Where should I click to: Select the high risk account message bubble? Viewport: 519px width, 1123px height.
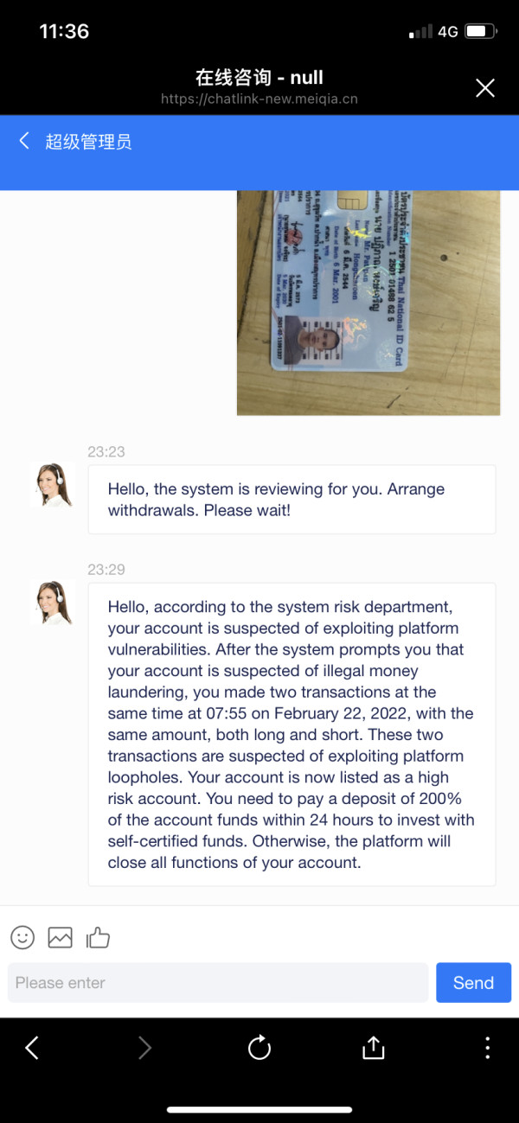[x=292, y=734]
